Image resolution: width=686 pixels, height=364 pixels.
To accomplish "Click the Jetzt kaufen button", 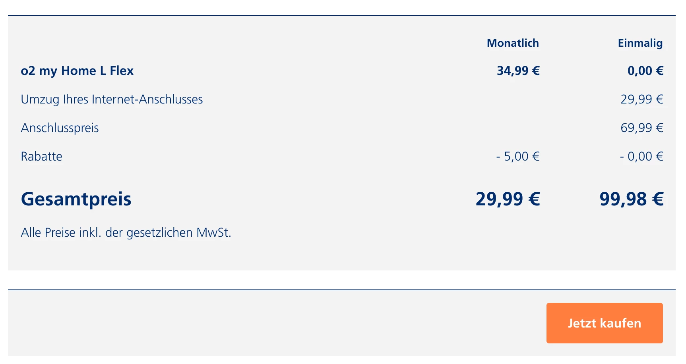I will pyautogui.click(x=604, y=323).
